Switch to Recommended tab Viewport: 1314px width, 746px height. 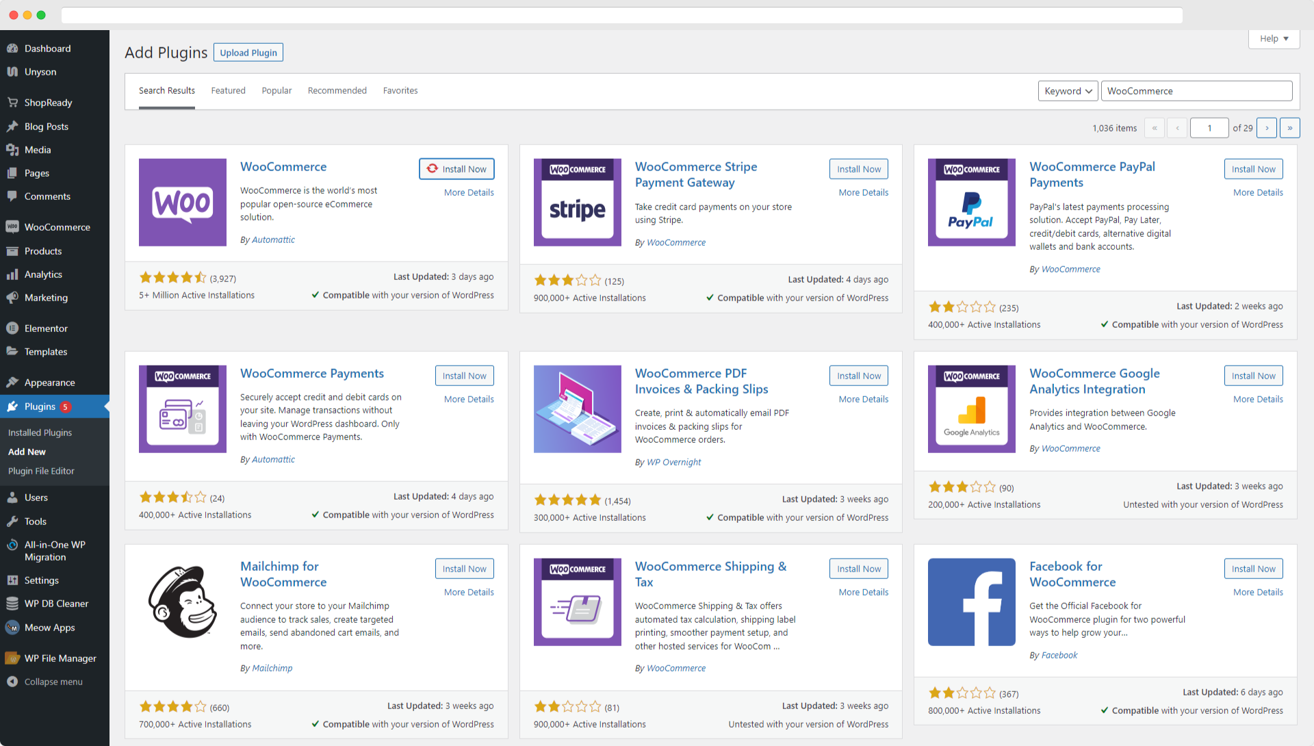(337, 90)
